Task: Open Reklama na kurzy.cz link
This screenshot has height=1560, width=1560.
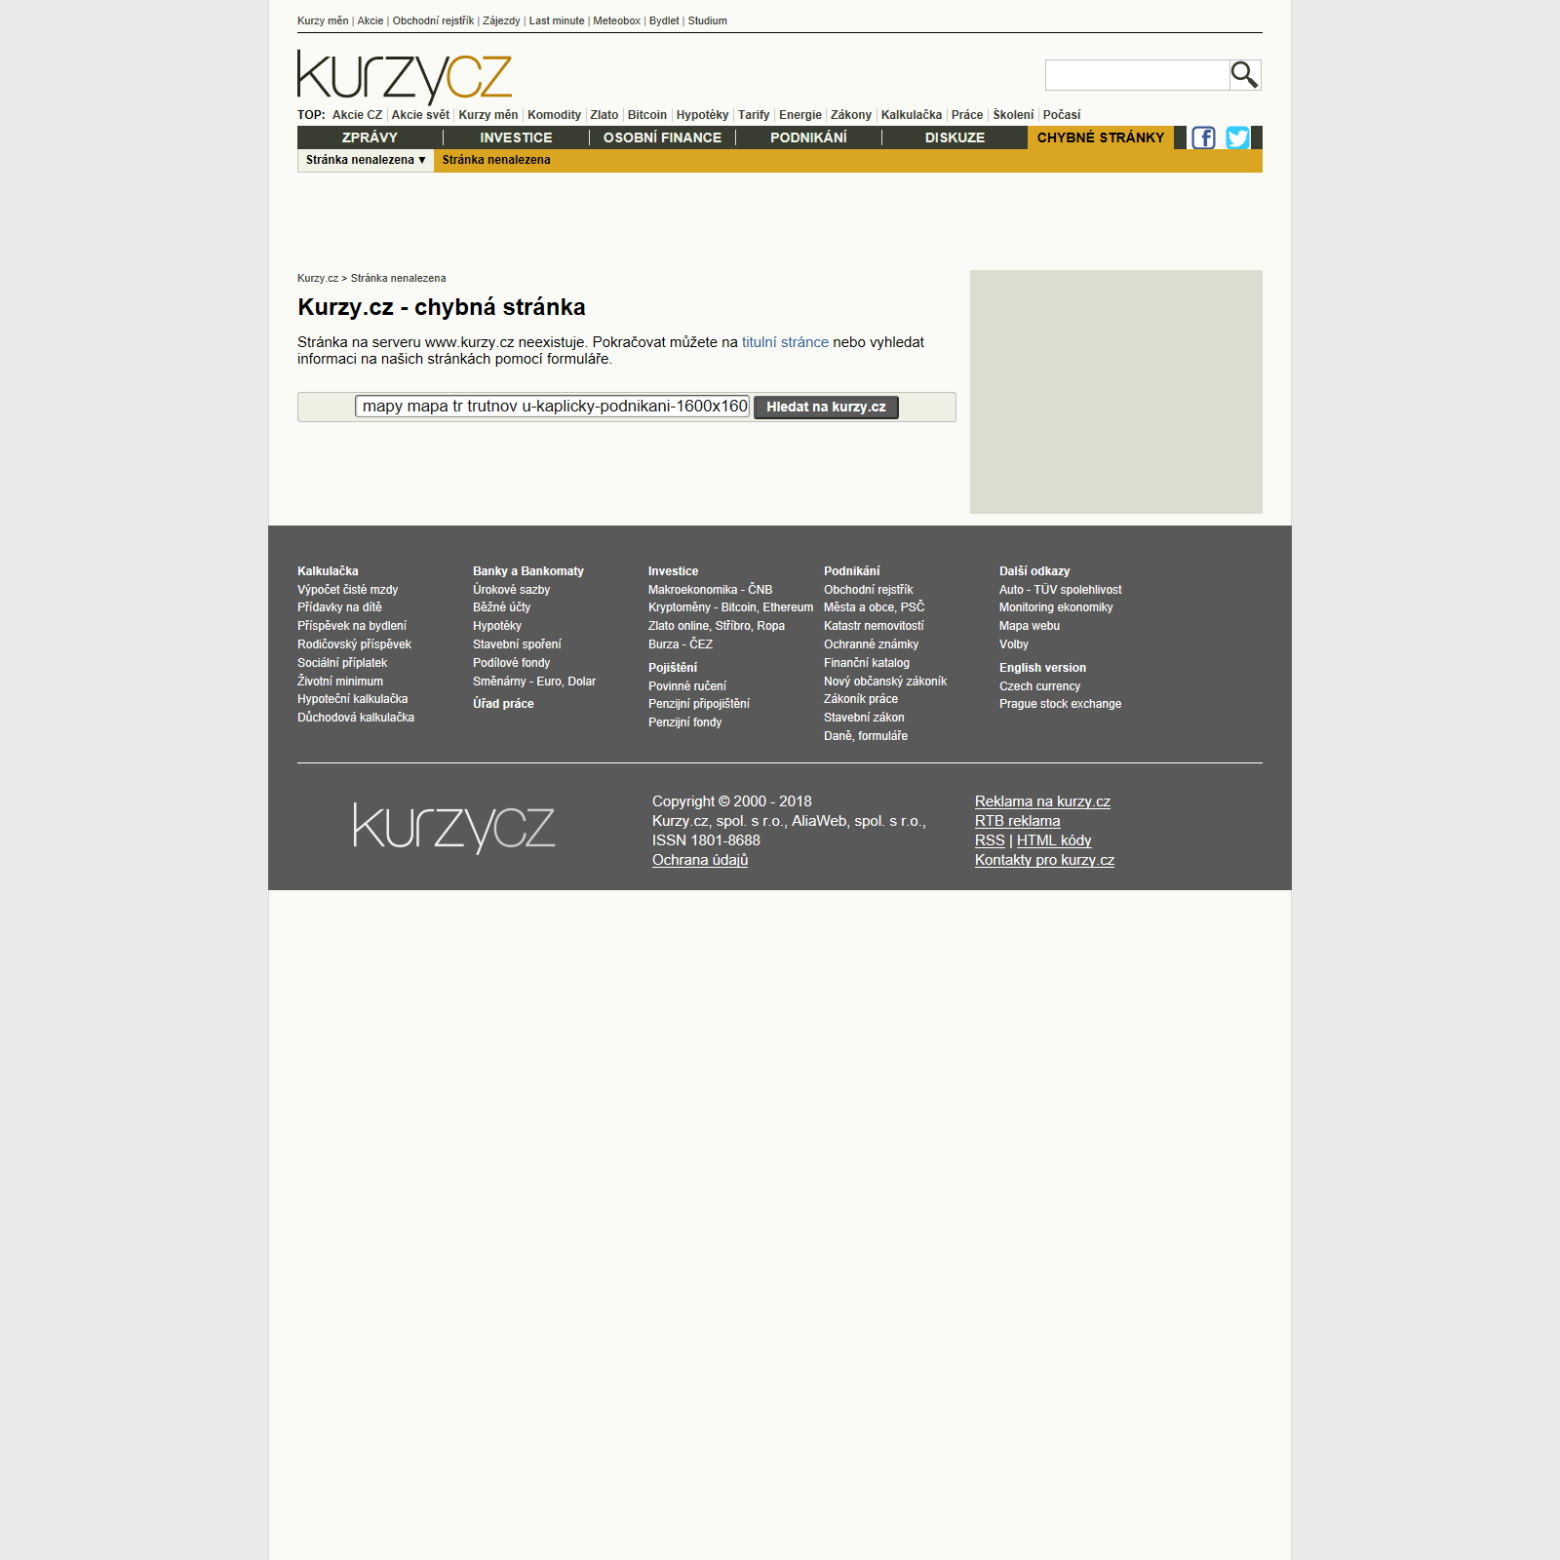Action: pyautogui.click(x=1042, y=801)
